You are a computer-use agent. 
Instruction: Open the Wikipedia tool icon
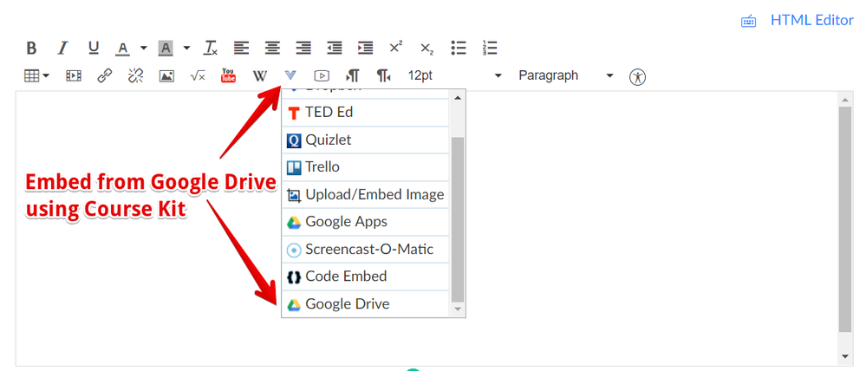point(259,76)
